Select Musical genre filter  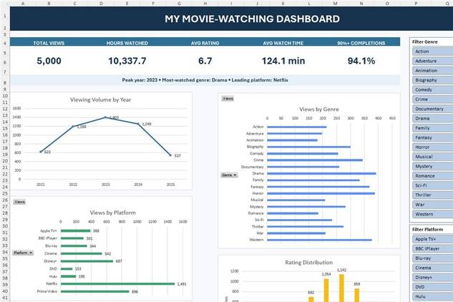tap(432, 157)
